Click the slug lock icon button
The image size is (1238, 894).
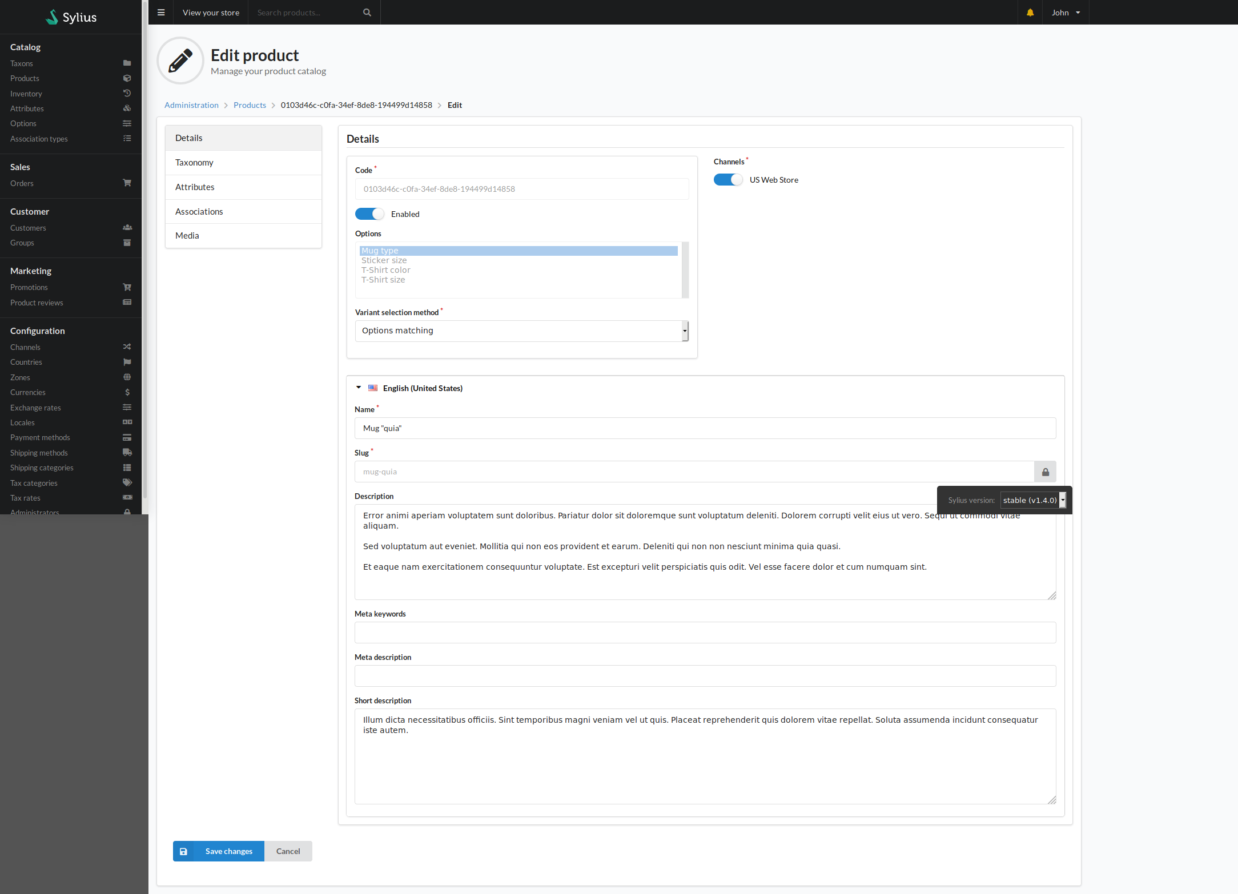tap(1045, 472)
